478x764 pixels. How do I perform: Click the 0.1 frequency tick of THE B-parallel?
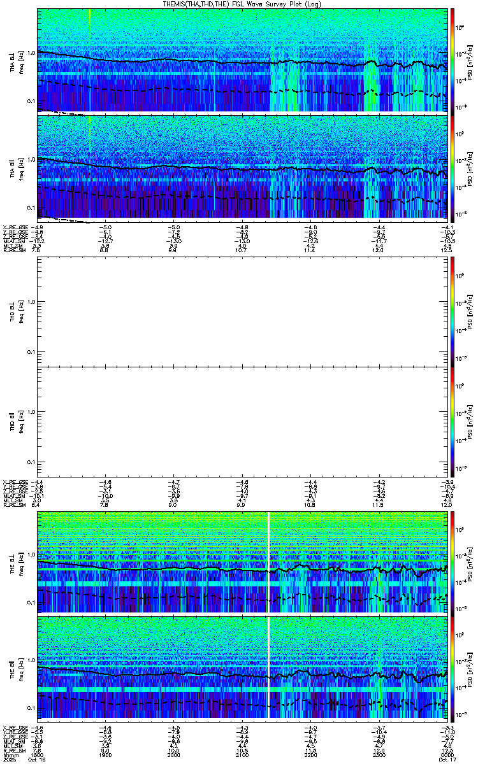tap(31, 708)
